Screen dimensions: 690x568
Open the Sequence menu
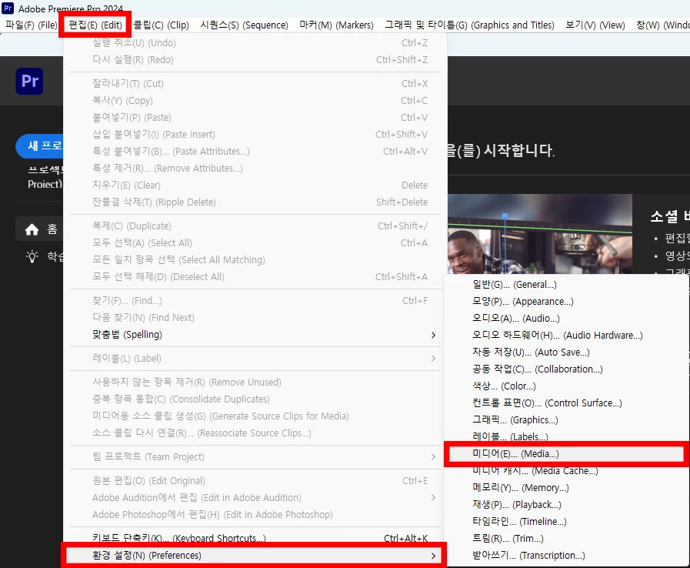click(x=244, y=25)
